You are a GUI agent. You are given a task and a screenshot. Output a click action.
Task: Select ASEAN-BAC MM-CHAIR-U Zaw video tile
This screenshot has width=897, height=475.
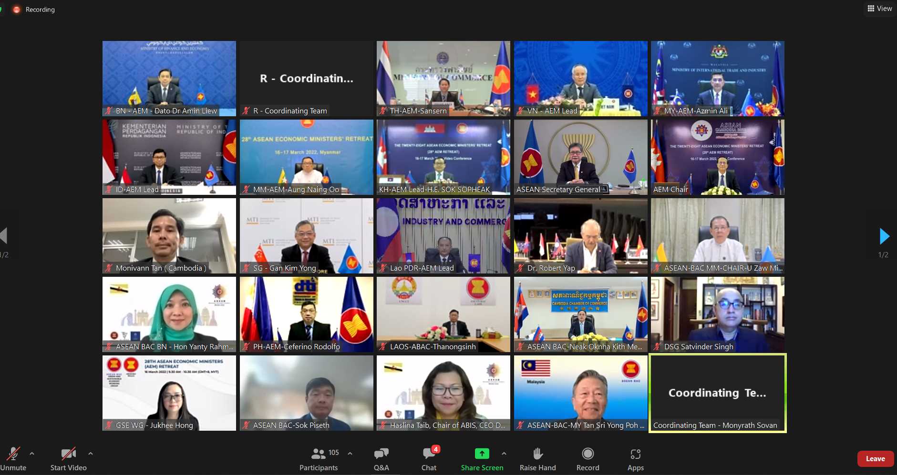(x=718, y=236)
